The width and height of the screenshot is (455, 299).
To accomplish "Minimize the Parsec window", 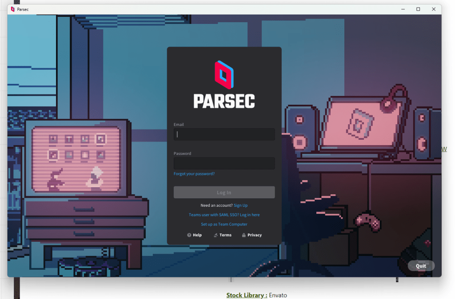I will (403, 9).
